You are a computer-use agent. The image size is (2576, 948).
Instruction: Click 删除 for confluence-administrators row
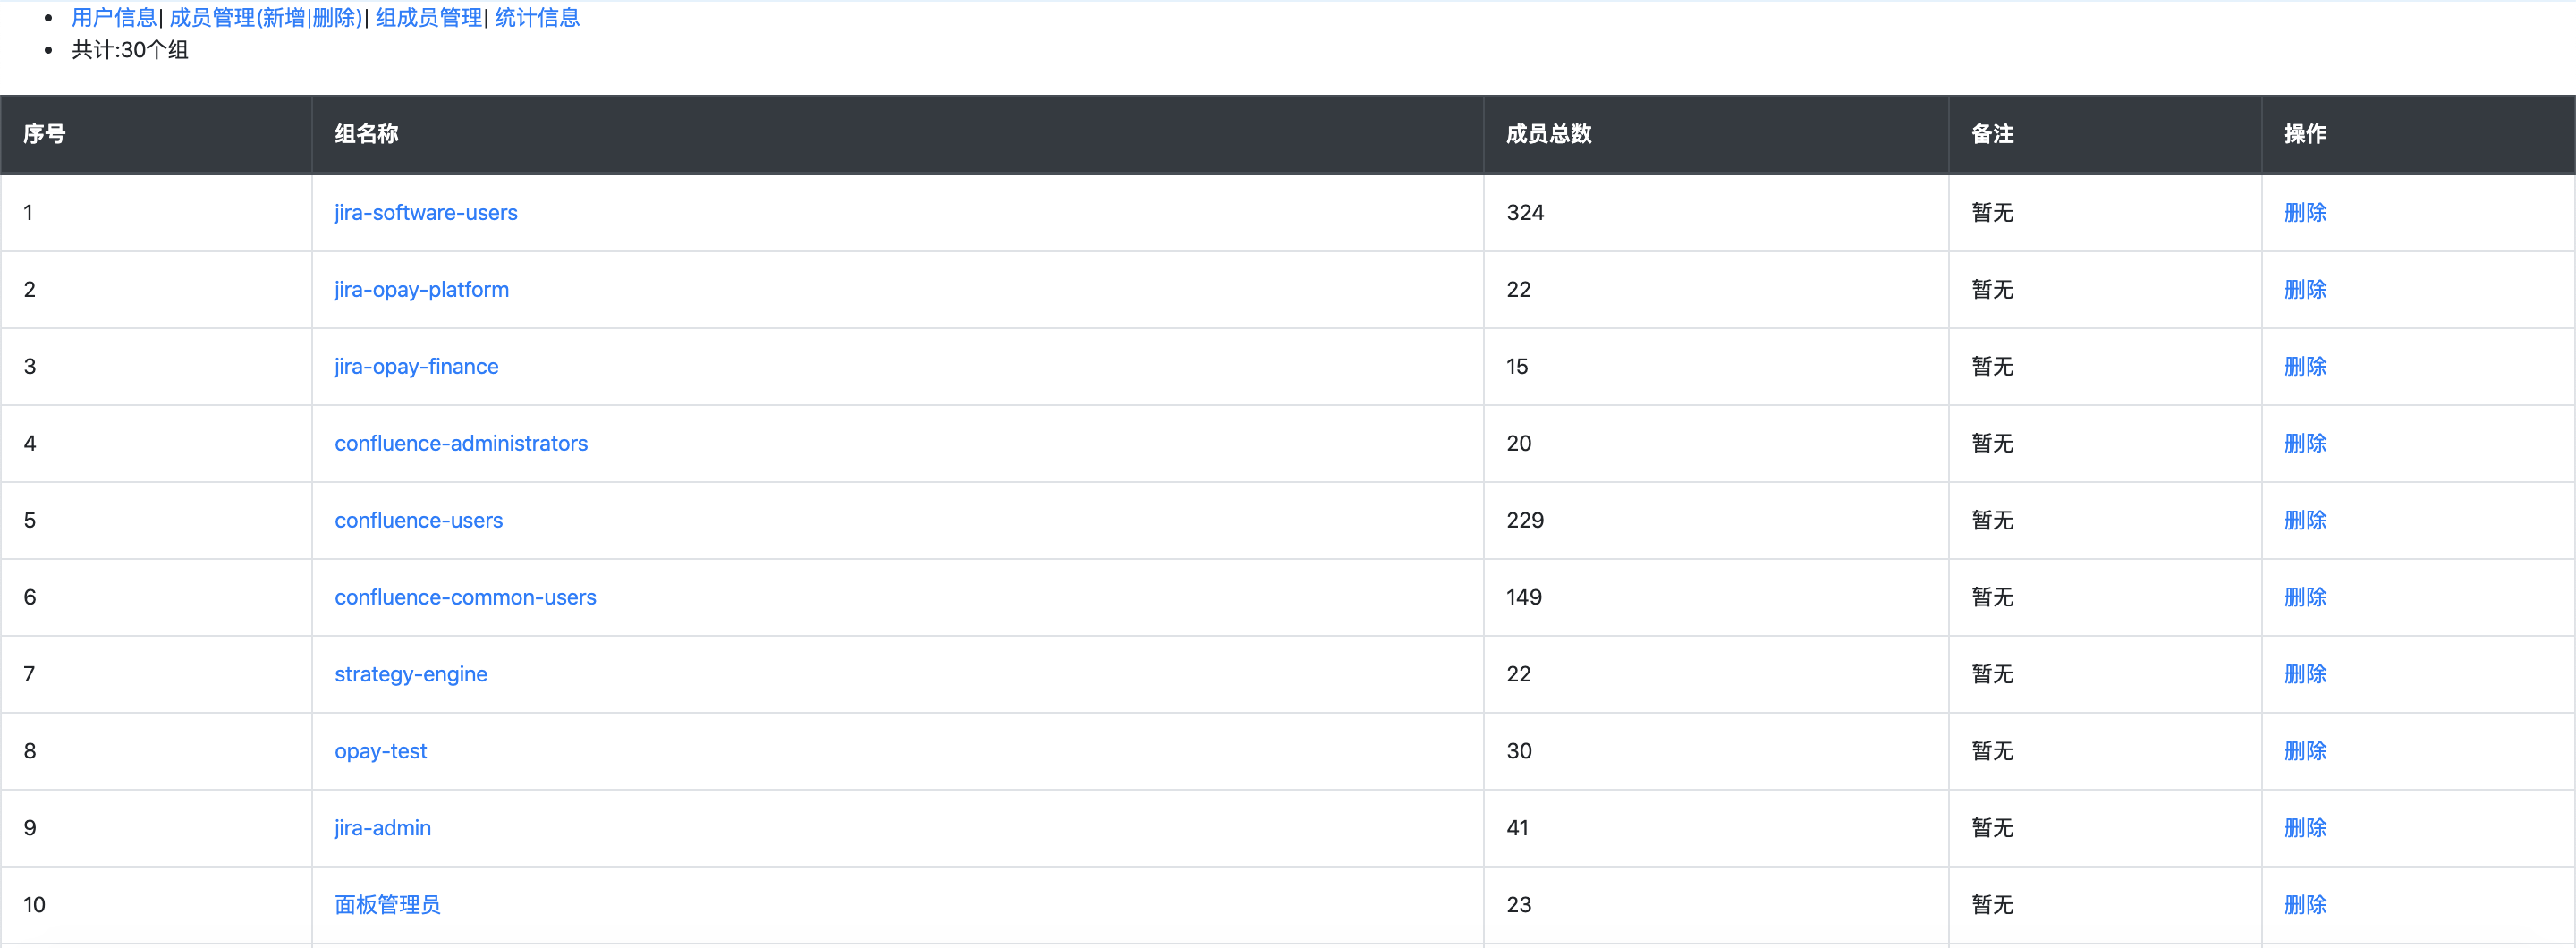[x=2305, y=444]
